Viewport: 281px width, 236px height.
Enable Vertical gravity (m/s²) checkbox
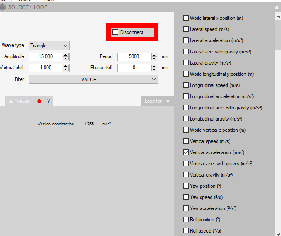coord(186,174)
